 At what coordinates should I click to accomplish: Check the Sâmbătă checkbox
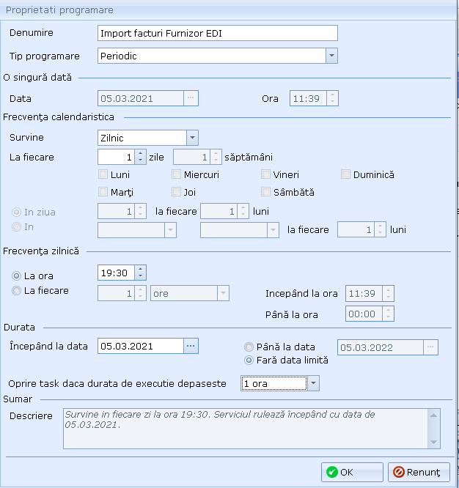(265, 192)
